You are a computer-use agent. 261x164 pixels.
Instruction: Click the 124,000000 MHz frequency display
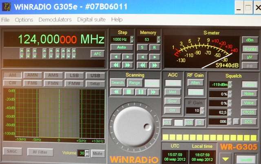pos(54,39)
